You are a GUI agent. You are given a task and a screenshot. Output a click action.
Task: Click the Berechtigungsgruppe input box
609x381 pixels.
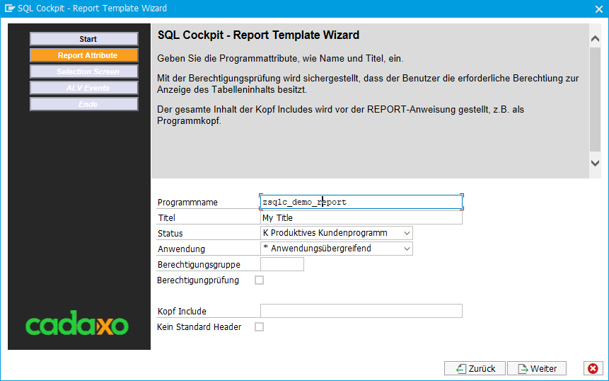point(282,264)
